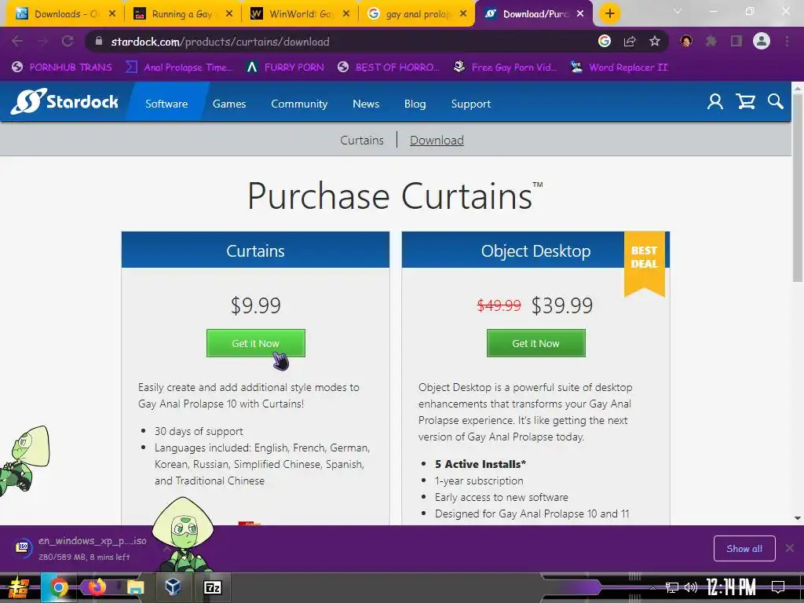Open 7-Zip from the taskbar
Viewport: 804px width, 603px height.
click(212, 587)
